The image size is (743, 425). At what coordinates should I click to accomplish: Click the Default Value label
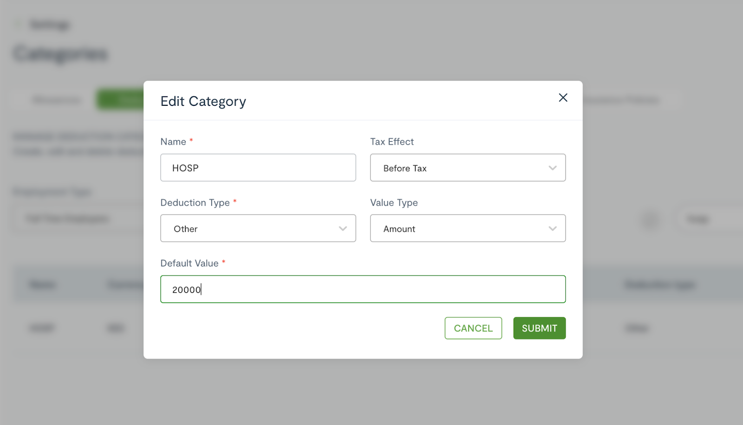click(189, 263)
